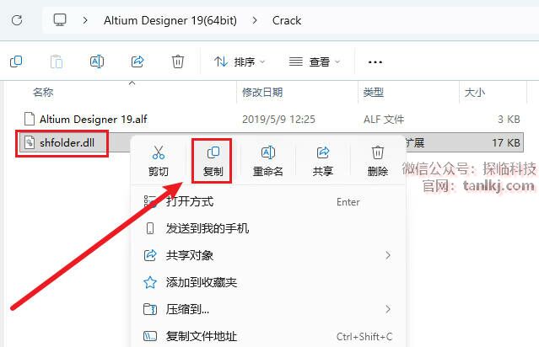This screenshot has height=347, width=539.
Task: Click the 3 KB size cell
Action: click(x=509, y=119)
